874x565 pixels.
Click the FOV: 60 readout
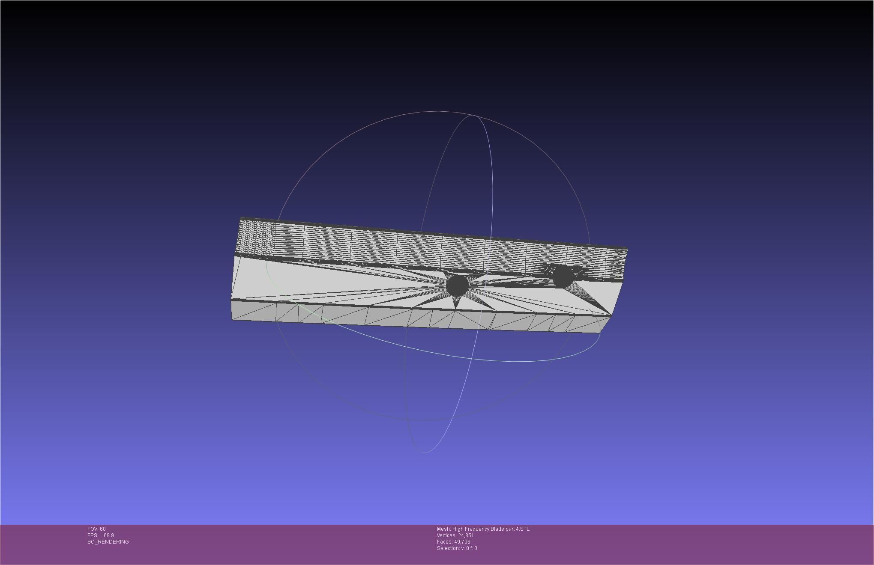click(x=96, y=529)
